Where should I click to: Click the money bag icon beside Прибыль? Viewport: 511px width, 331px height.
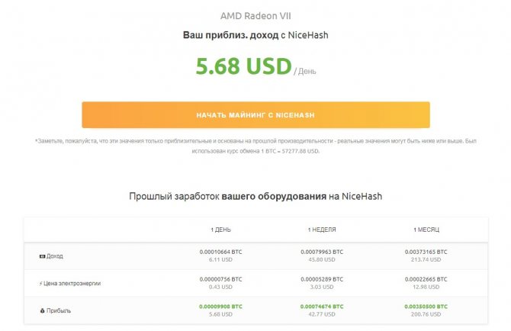coord(42,311)
